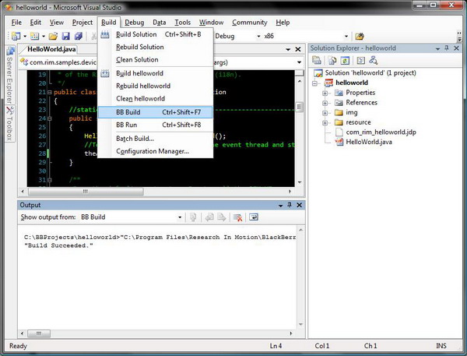The width and height of the screenshot is (467, 356).
Task: Expand the Properties tree node
Action: click(x=325, y=93)
